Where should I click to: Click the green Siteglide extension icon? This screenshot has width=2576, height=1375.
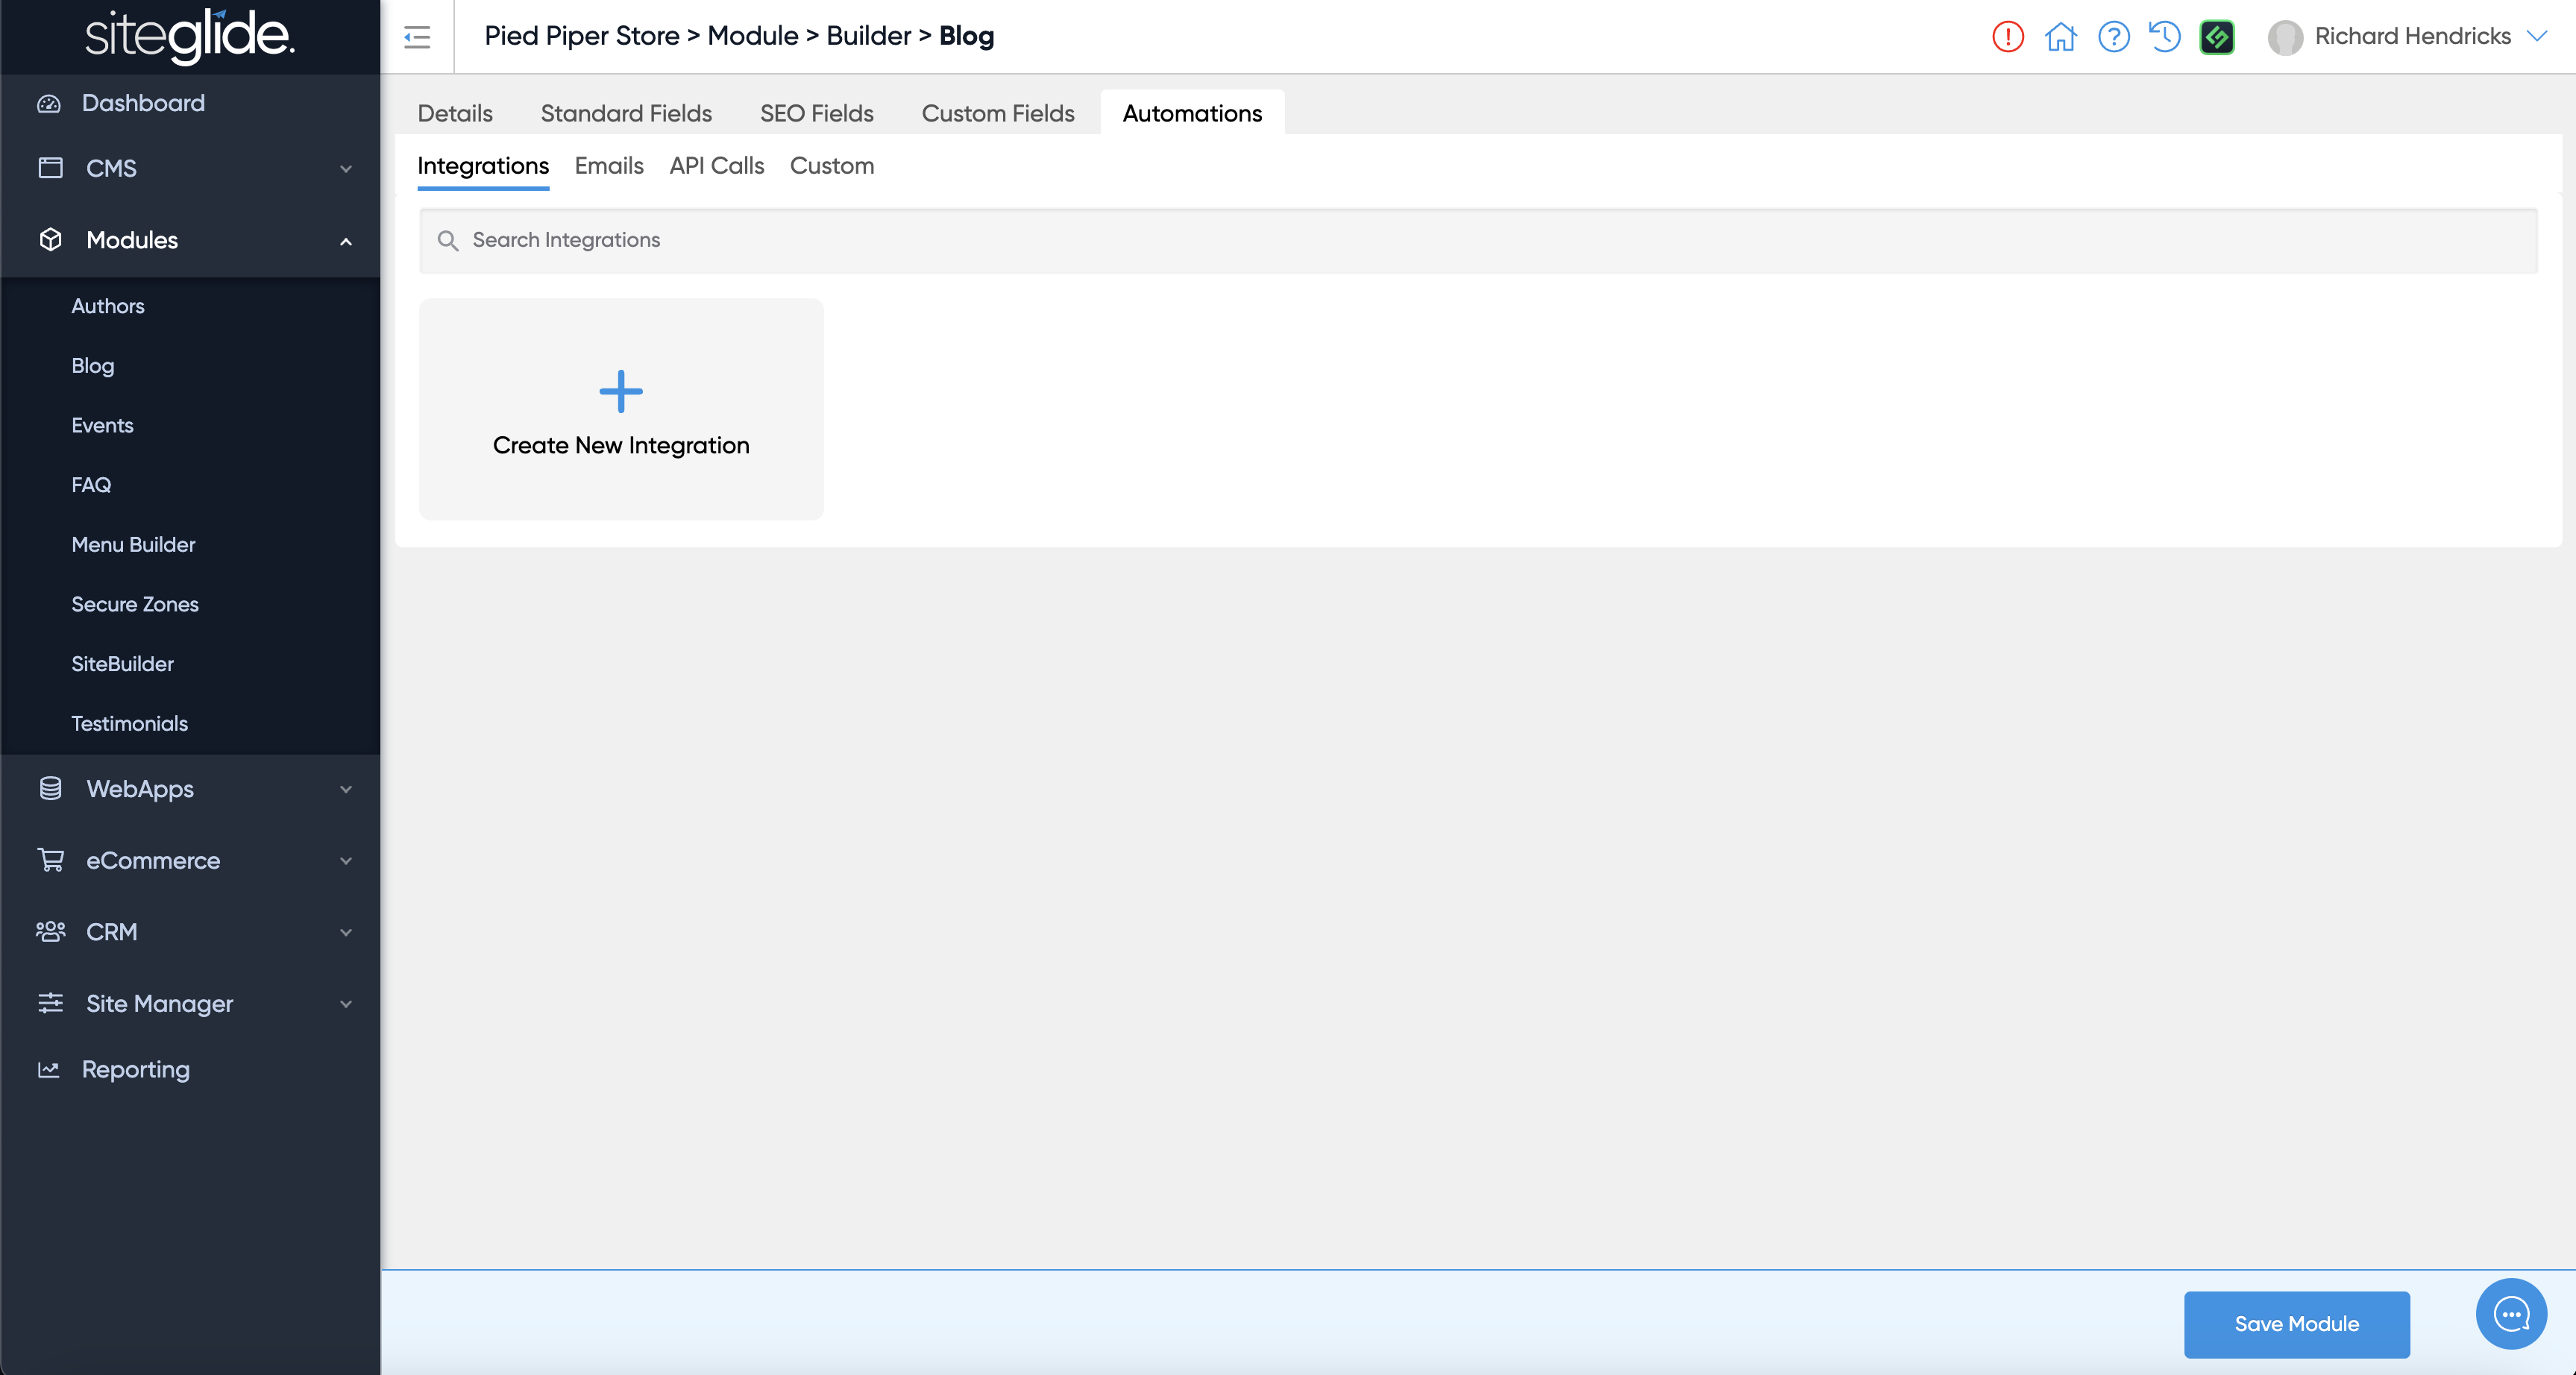point(2217,37)
